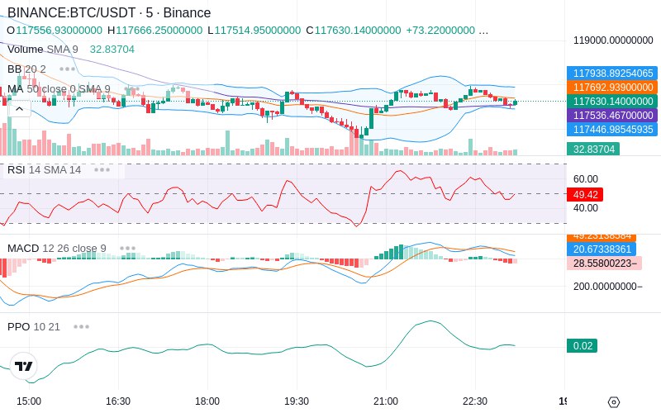
Task: Click the PPO value 0.02 label
Action: (583, 345)
